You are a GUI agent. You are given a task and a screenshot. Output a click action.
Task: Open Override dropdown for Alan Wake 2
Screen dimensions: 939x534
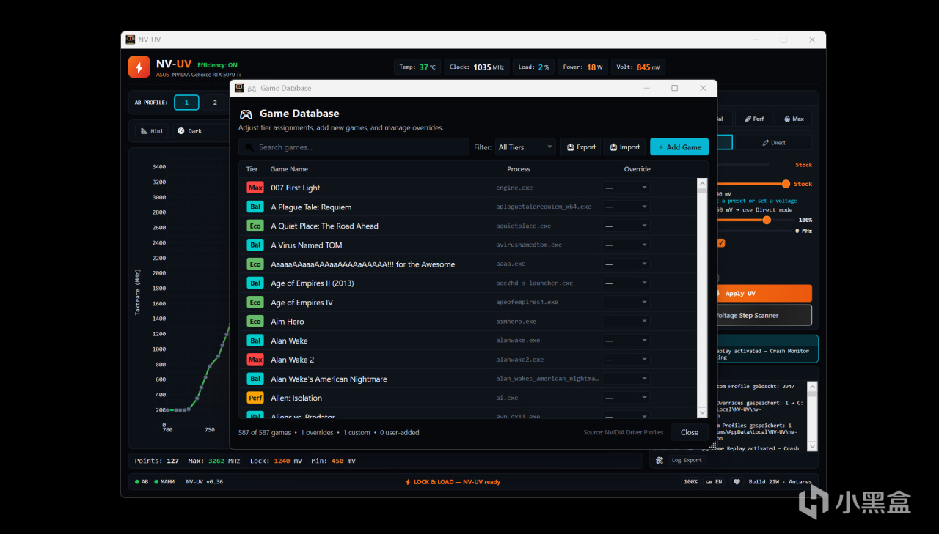626,360
